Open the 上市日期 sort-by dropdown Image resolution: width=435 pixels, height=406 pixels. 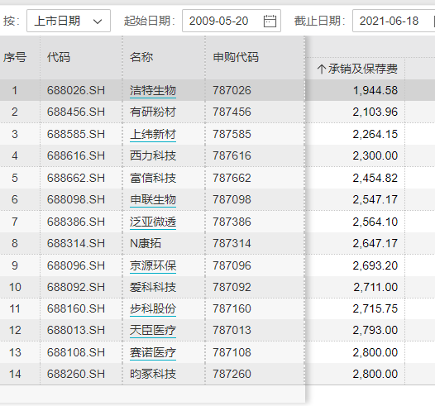(69, 21)
